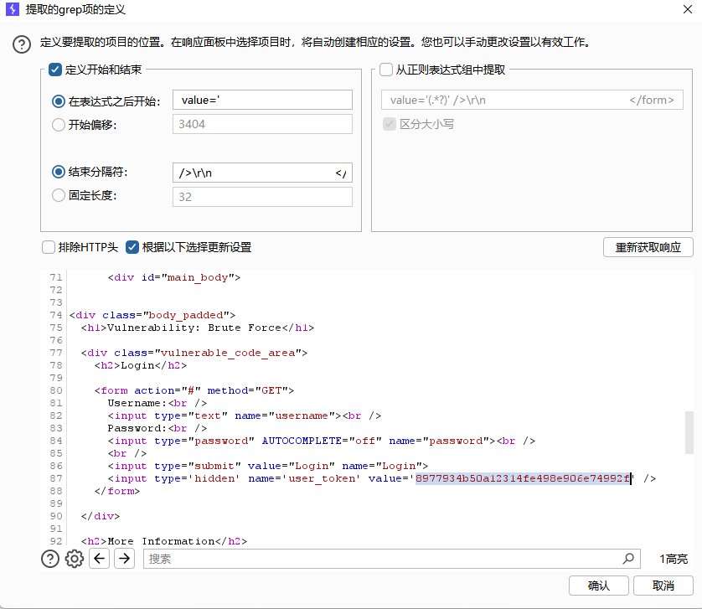Screen dimensions: 702x609
Task: Click the regex group expression field
Action: point(532,100)
